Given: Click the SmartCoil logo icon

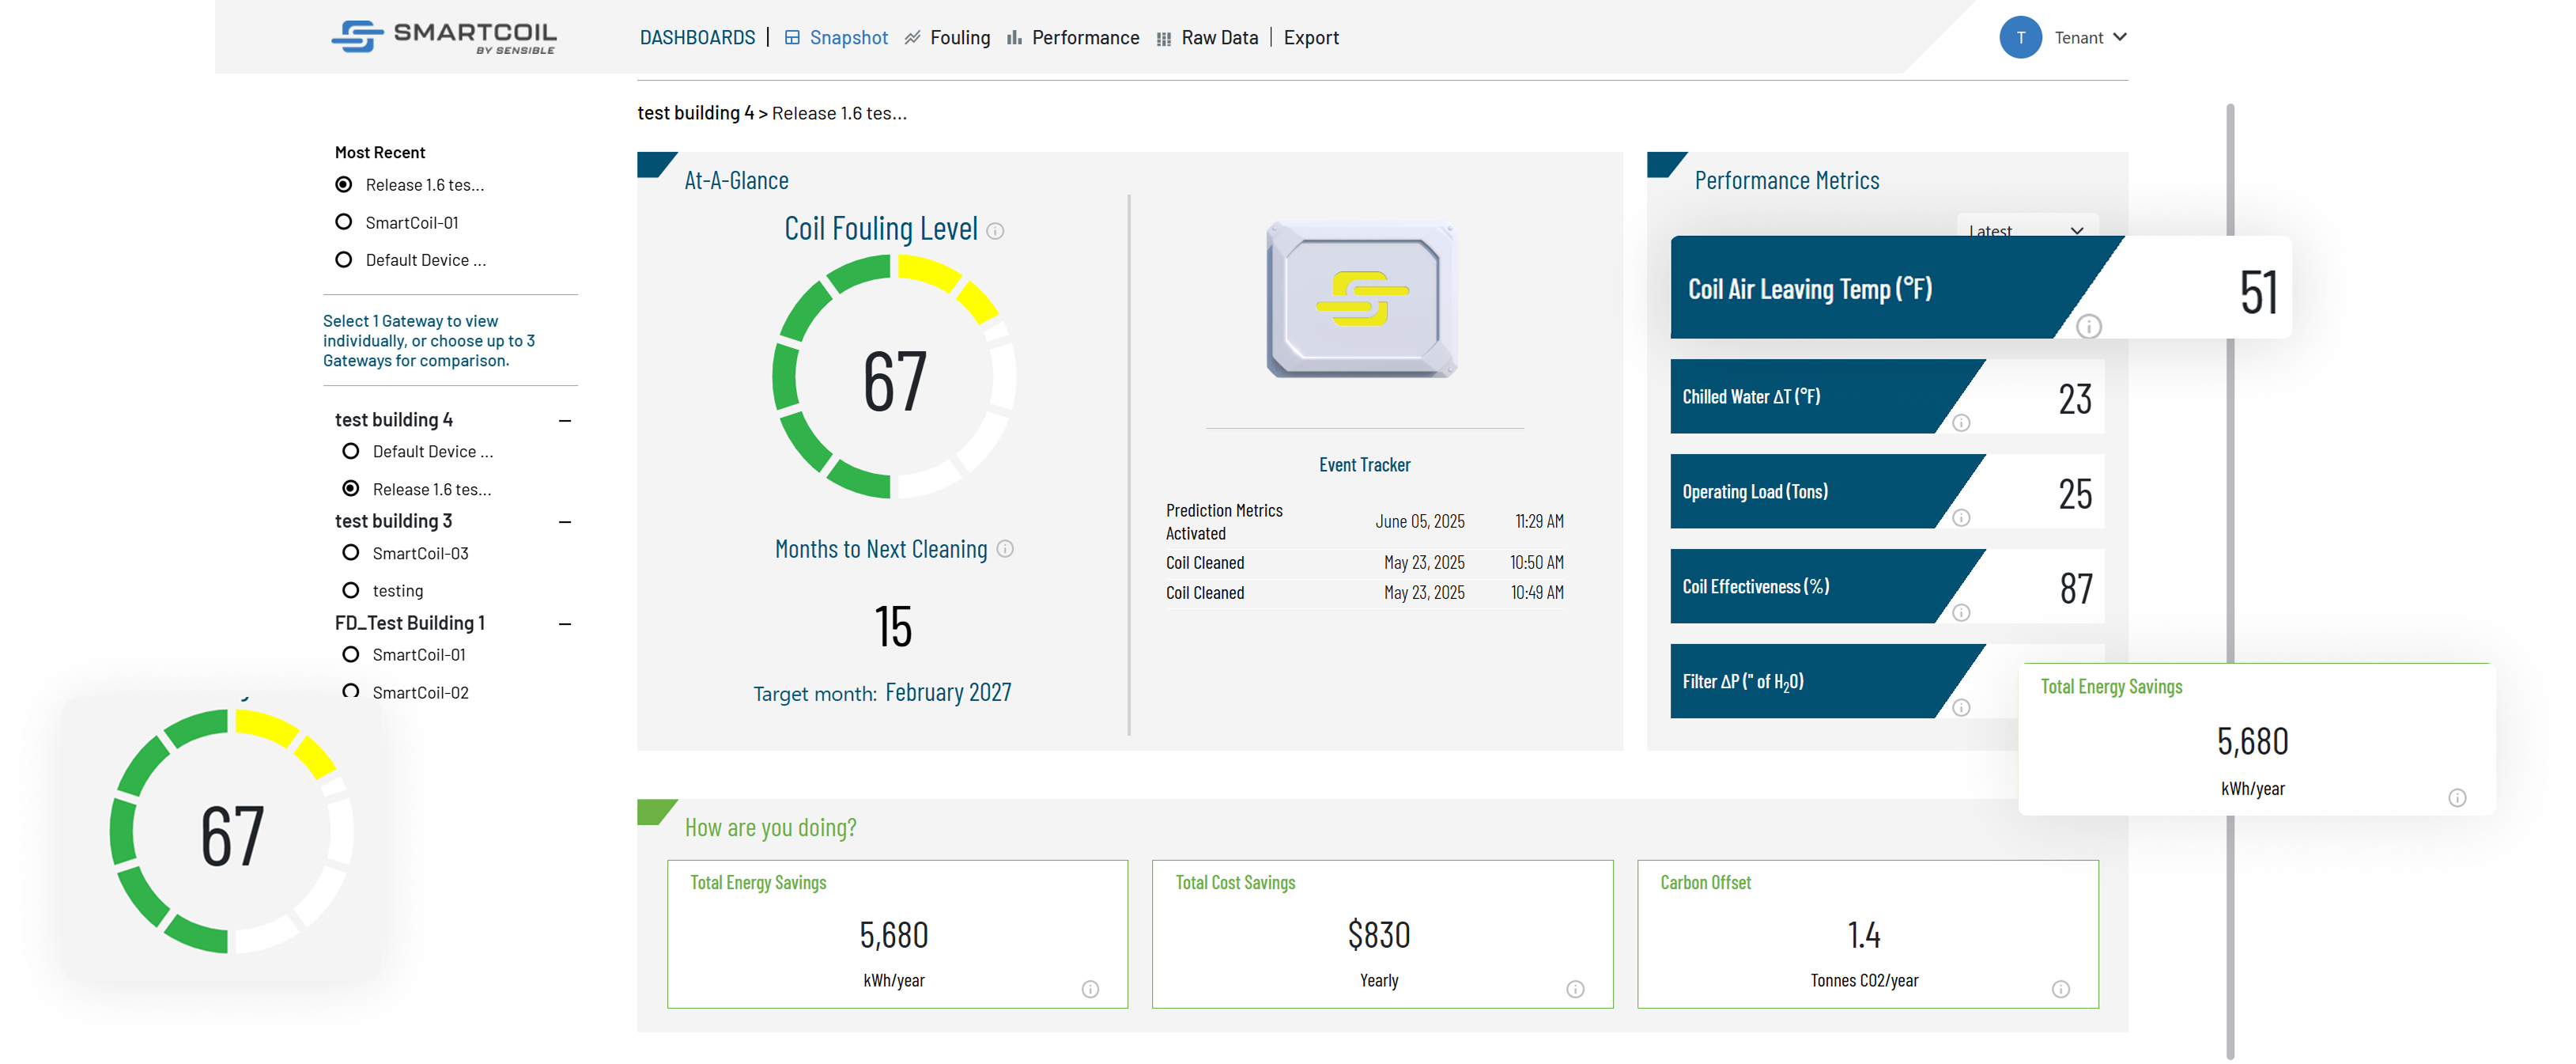Looking at the screenshot, I should pos(357,36).
